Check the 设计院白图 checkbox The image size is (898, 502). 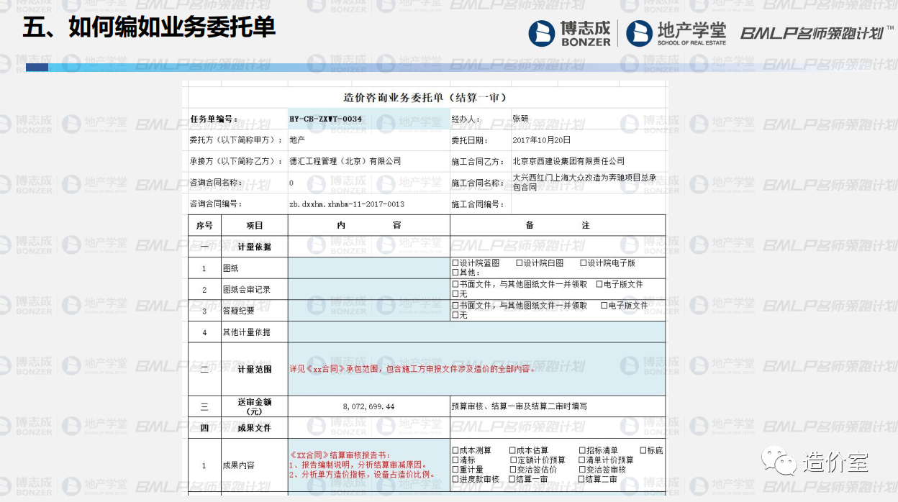(x=519, y=263)
